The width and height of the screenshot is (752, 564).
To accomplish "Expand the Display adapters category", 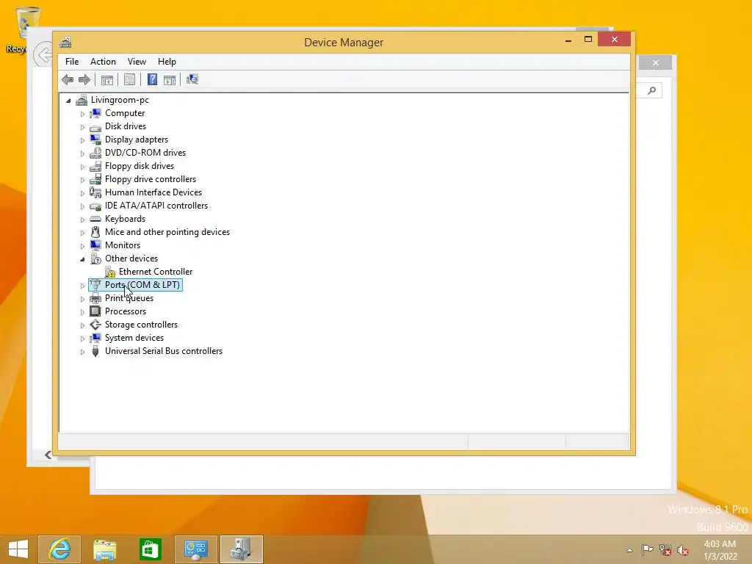I will point(82,140).
